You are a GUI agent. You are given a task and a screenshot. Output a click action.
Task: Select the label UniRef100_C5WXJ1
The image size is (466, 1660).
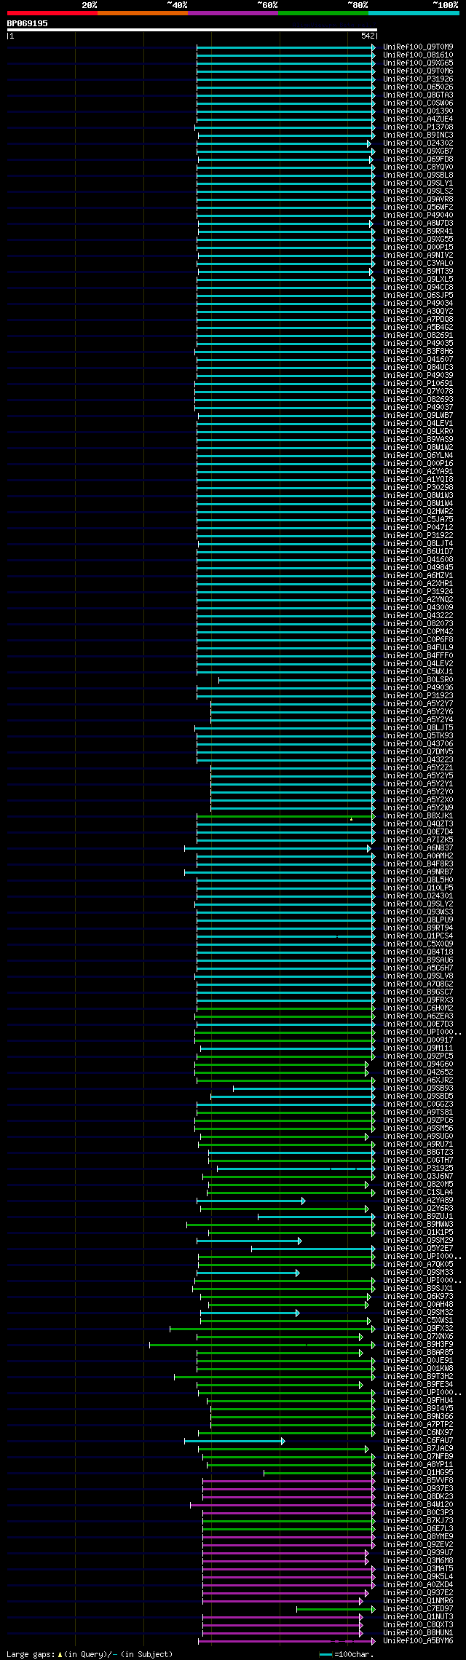(418, 672)
